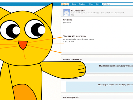Click the hasn't favorited any projects message
Image resolution: width=133 pixels, height=100 pixels.
pos(116,85)
